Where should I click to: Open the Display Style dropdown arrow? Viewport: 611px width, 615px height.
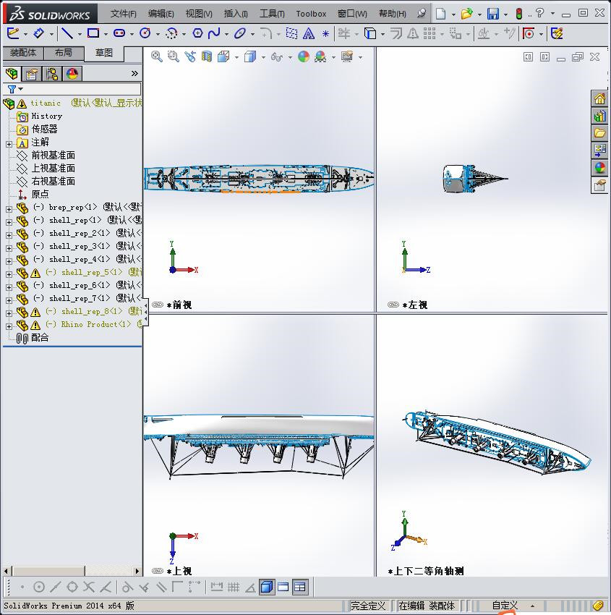263,58
